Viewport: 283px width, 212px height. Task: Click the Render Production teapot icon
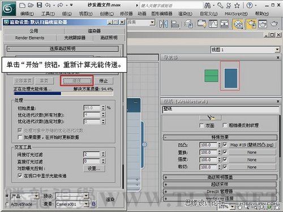[274, 24]
